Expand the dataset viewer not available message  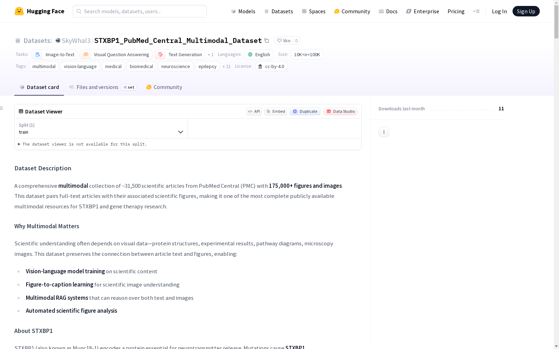(x=82, y=144)
